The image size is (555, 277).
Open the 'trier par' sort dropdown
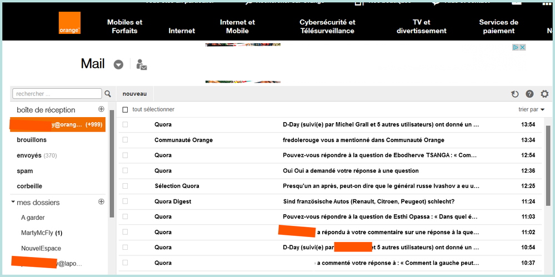click(531, 110)
